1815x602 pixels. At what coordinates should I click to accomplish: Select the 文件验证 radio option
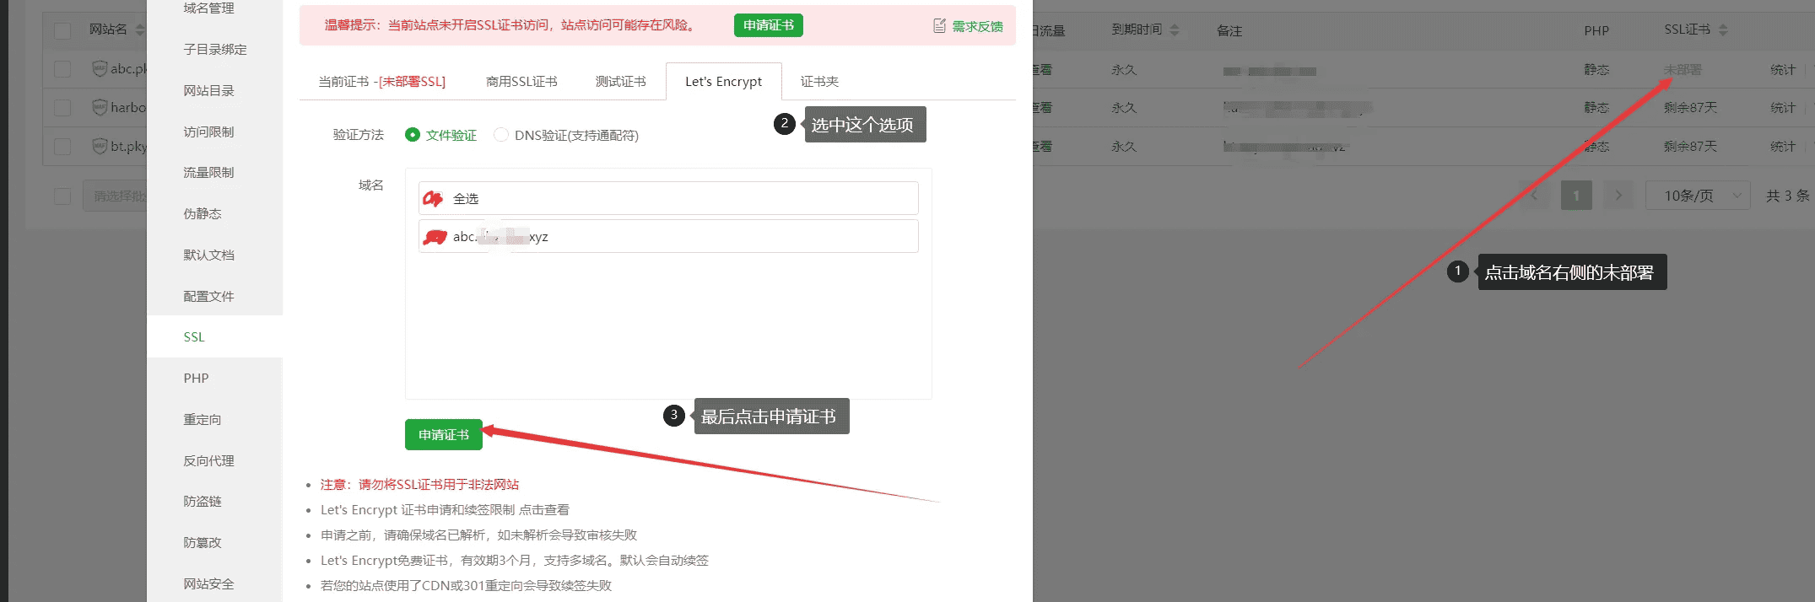point(413,135)
